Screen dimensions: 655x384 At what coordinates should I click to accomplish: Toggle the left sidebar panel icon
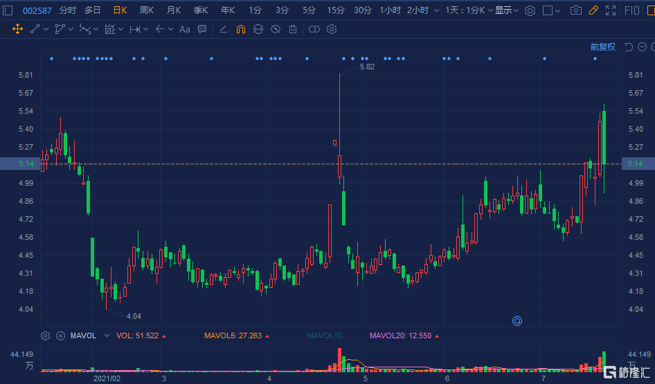8,10
